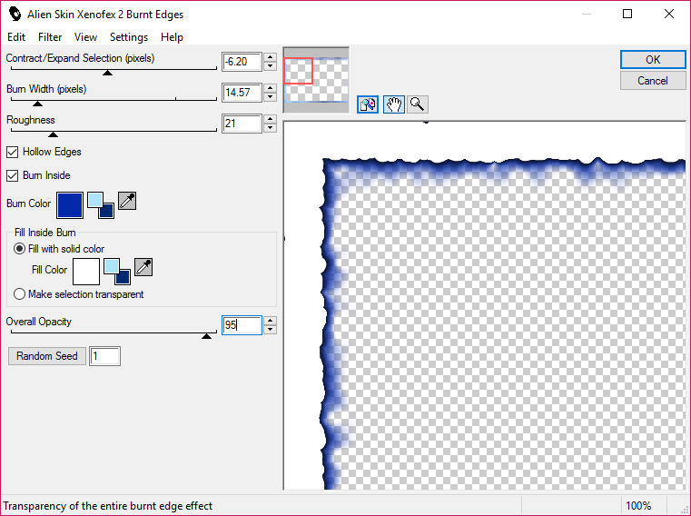Pick Fill Color with the eyedropper
The width and height of the screenshot is (691, 516).
(143, 267)
